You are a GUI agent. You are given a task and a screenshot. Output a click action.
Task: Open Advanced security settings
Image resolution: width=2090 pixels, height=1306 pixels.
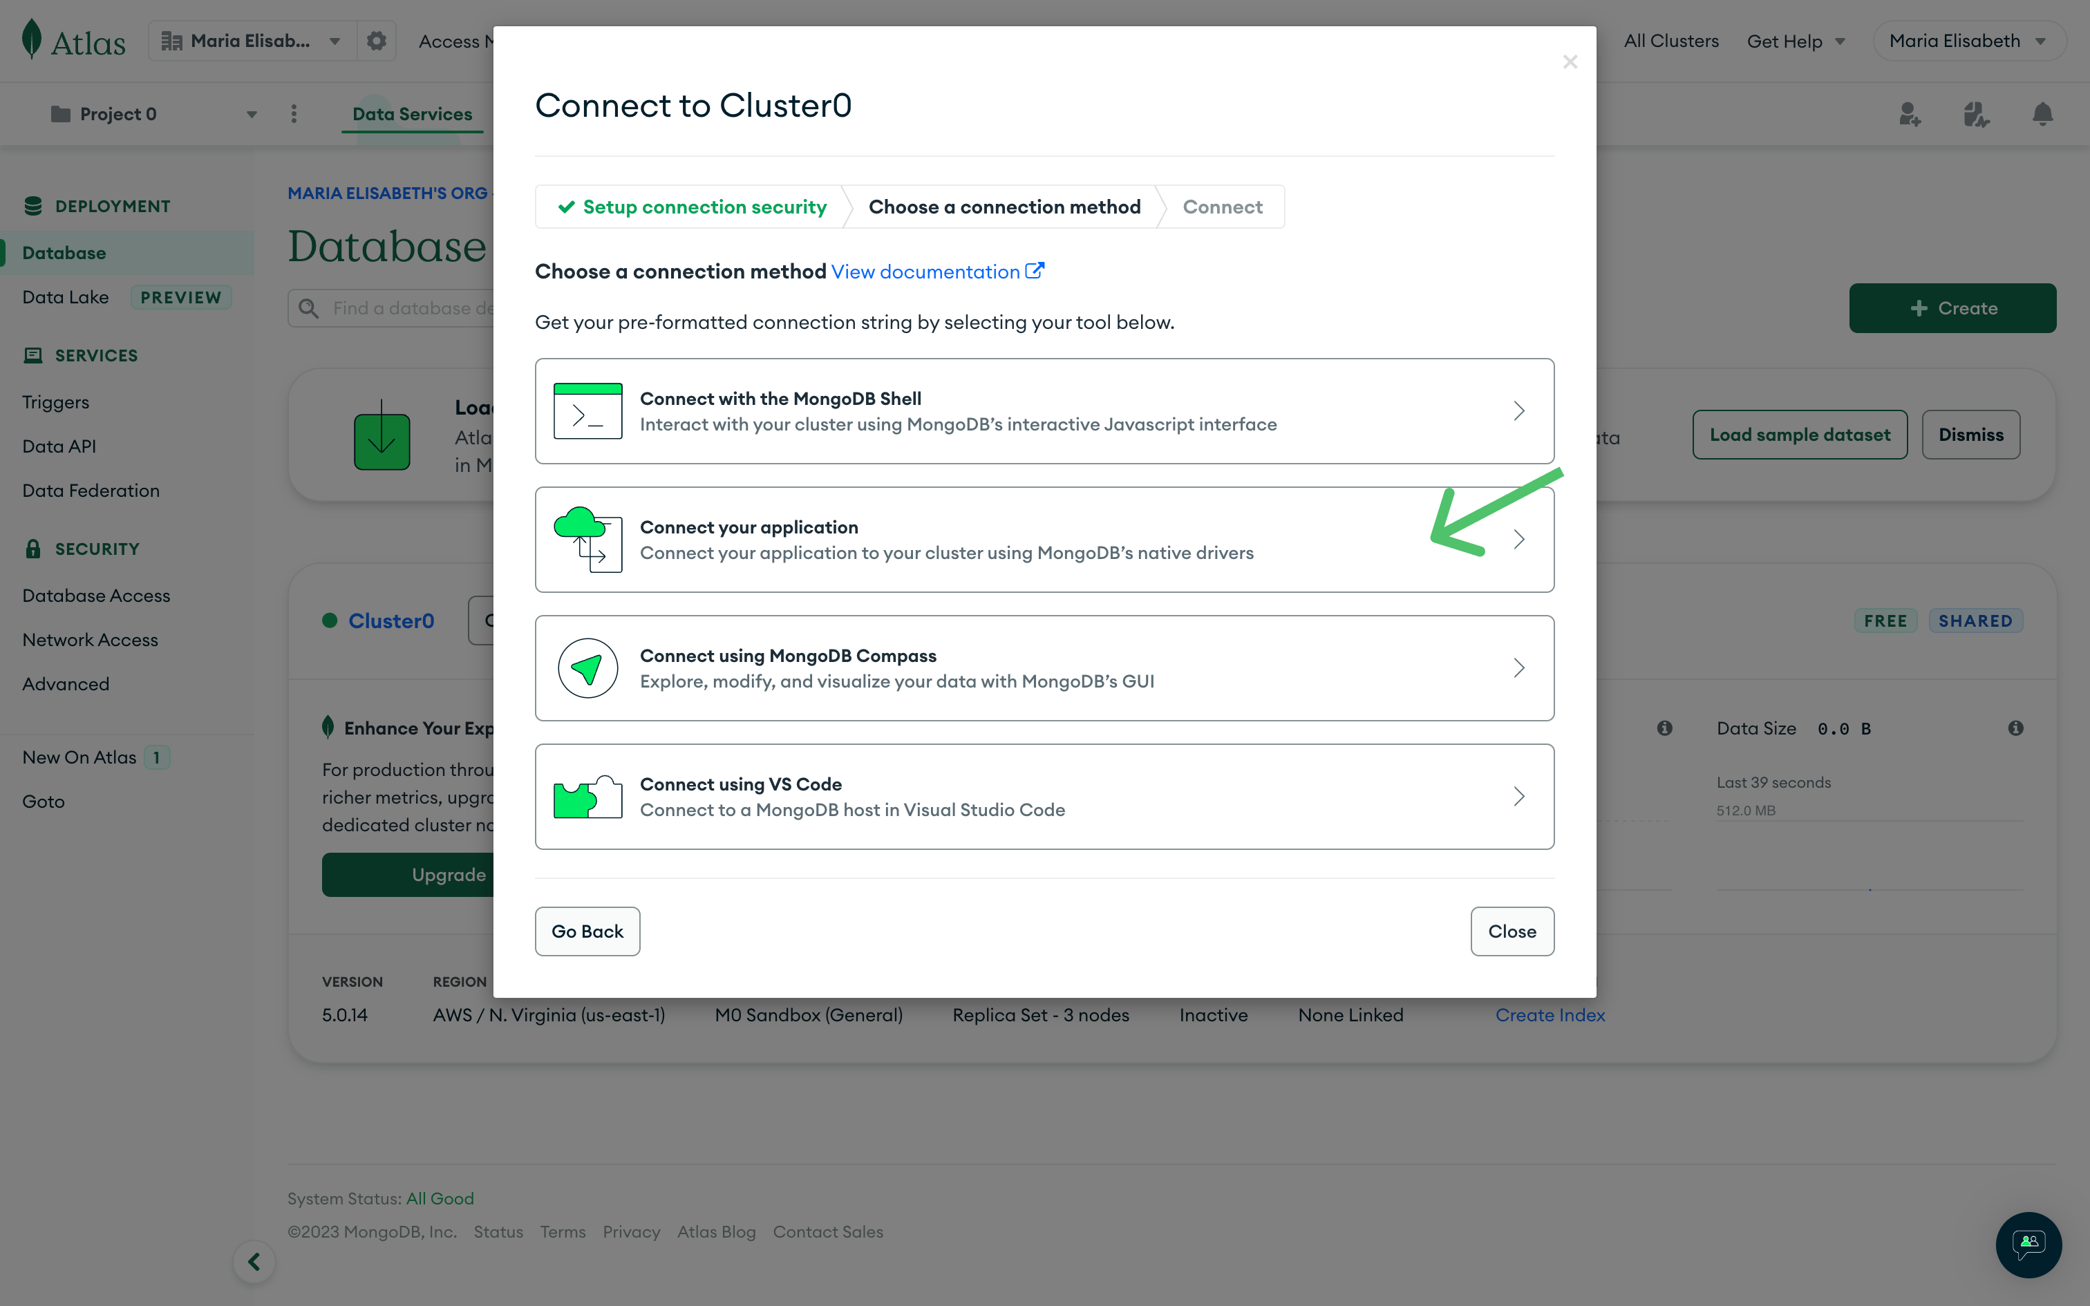pos(66,684)
